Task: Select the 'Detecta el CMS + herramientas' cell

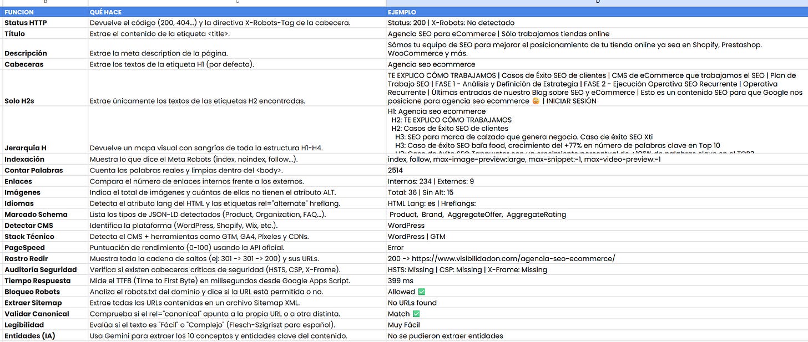Action: pos(236,237)
